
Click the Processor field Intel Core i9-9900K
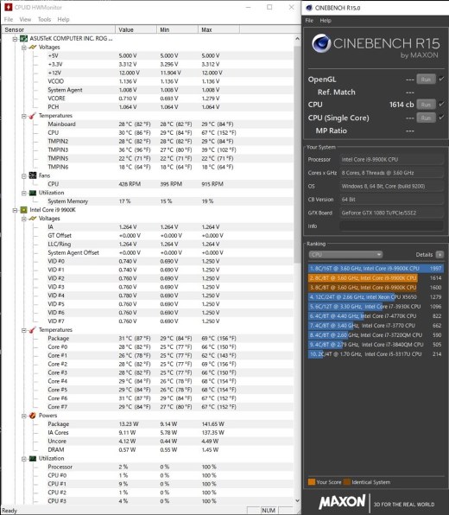pyautogui.click(x=391, y=160)
